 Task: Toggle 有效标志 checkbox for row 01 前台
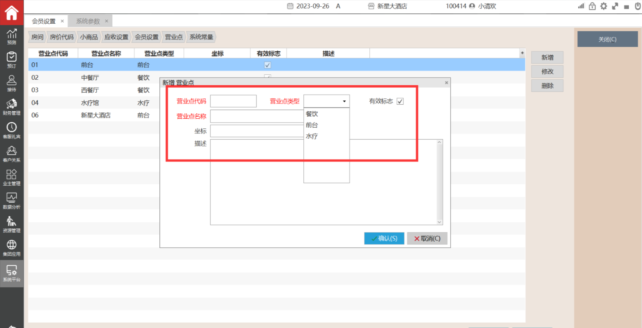[x=268, y=65]
